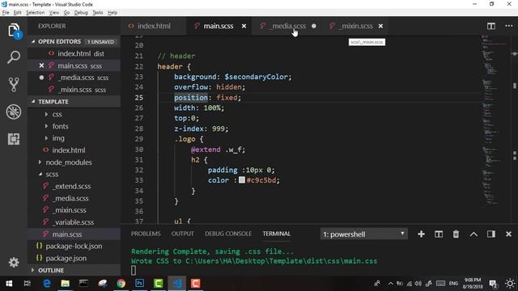
Task: Open Google Chrome from the taskbar
Action: [x=121, y=284]
